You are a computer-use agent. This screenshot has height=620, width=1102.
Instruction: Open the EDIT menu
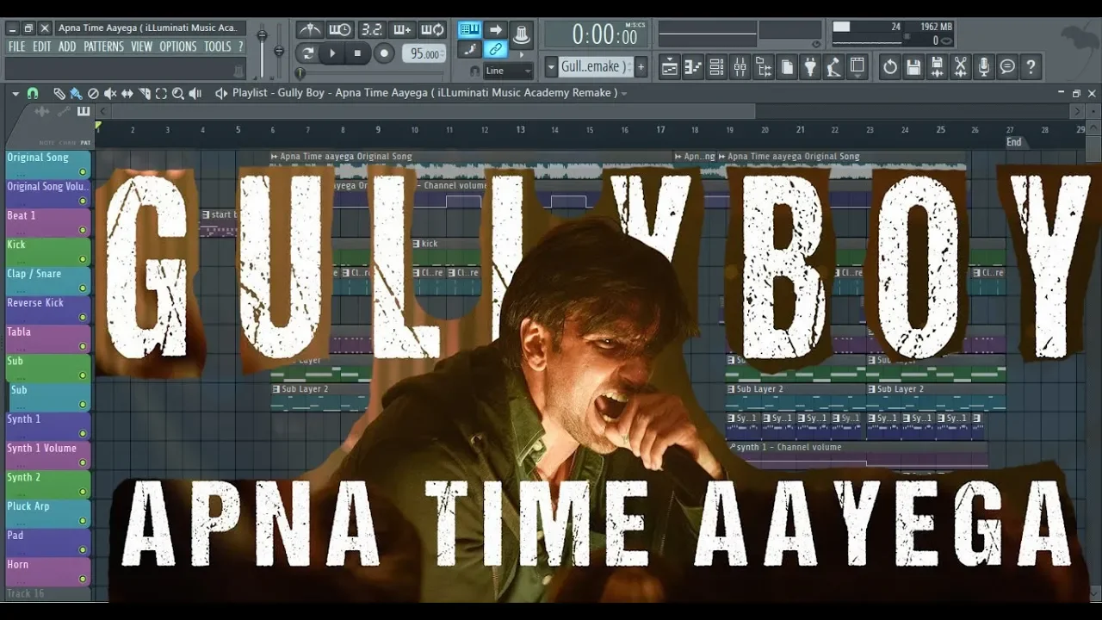pyautogui.click(x=42, y=46)
